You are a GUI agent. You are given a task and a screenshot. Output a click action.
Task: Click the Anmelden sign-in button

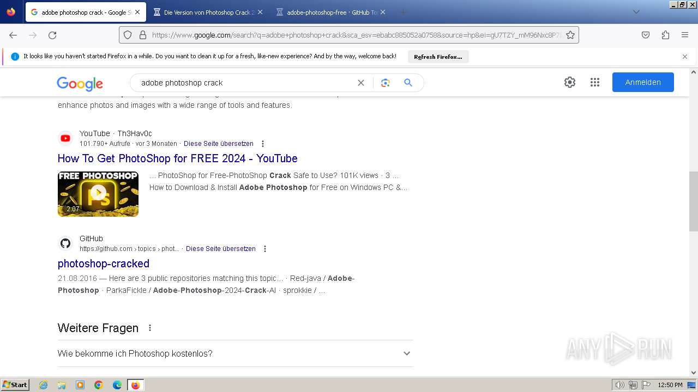643,82
